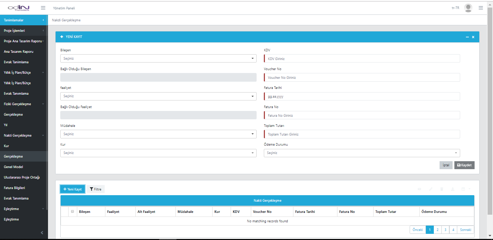Open the top-right hamburger menu
The image size is (493, 240).
(x=481, y=8)
